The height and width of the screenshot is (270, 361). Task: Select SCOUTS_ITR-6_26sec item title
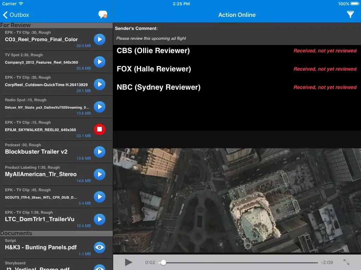click(41, 198)
